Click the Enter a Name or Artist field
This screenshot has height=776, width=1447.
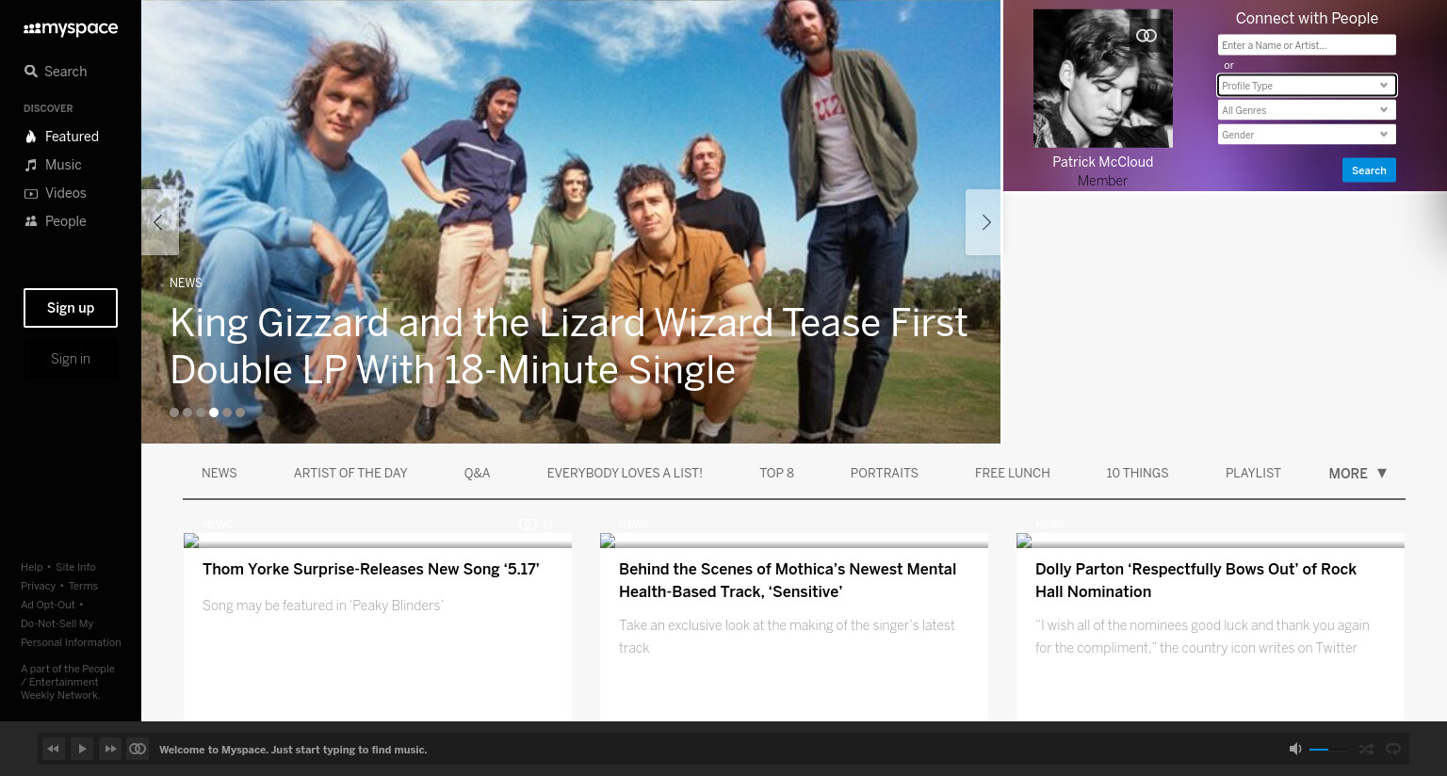tap(1307, 45)
